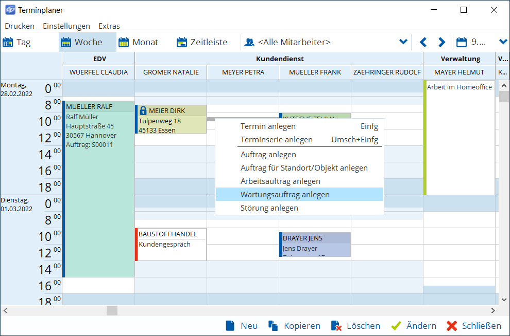Open the Einstellungen menu
The height and width of the screenshot is (336, 510).
pos(66,26)
